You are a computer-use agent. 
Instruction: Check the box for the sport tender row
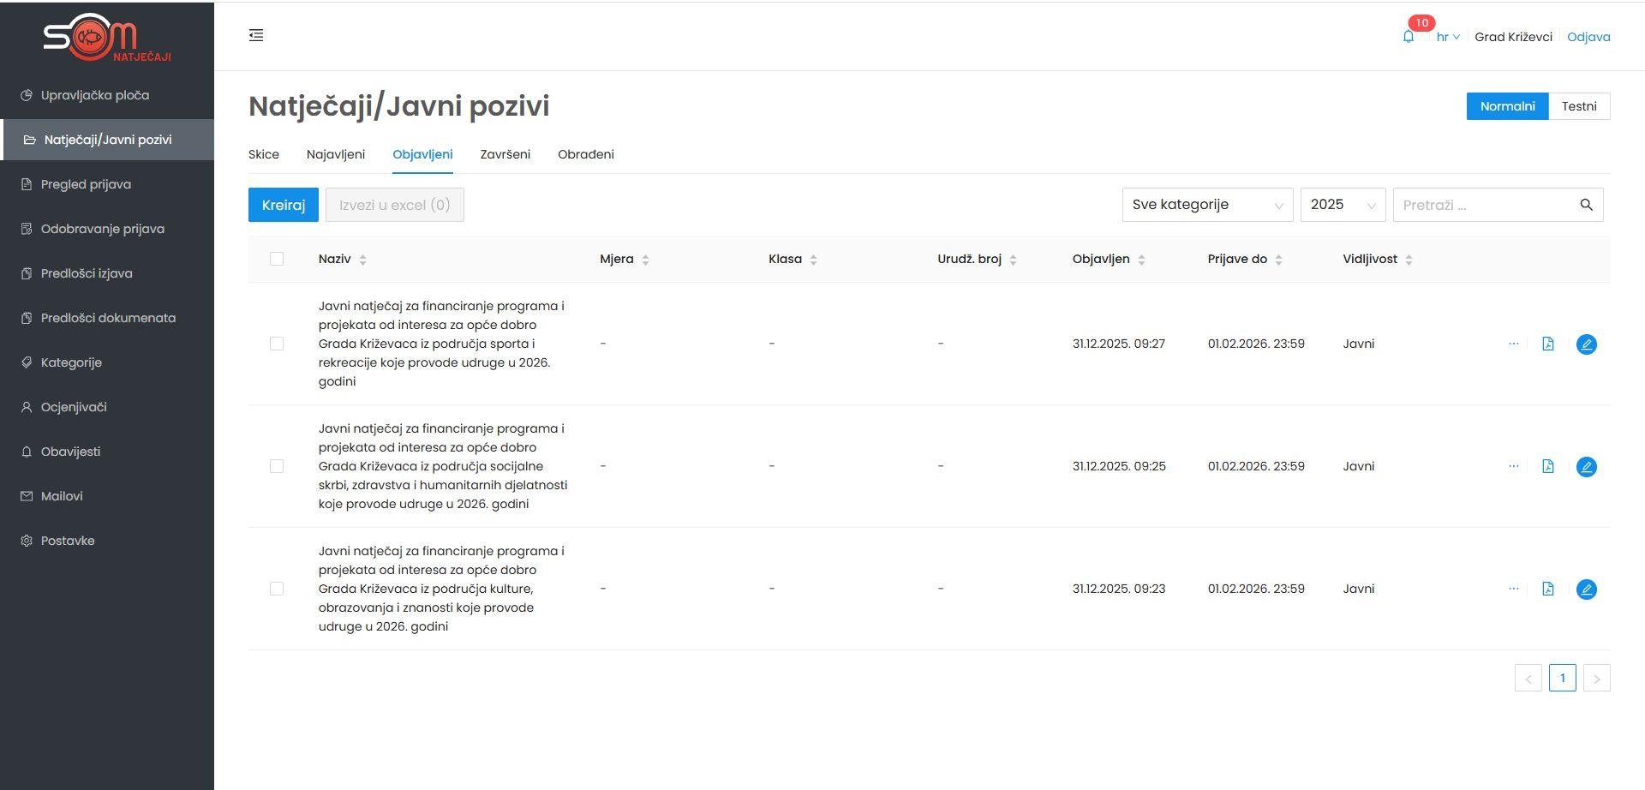pos(277,344)
